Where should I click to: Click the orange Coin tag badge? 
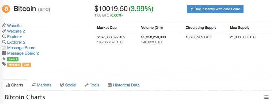(26, 65)
